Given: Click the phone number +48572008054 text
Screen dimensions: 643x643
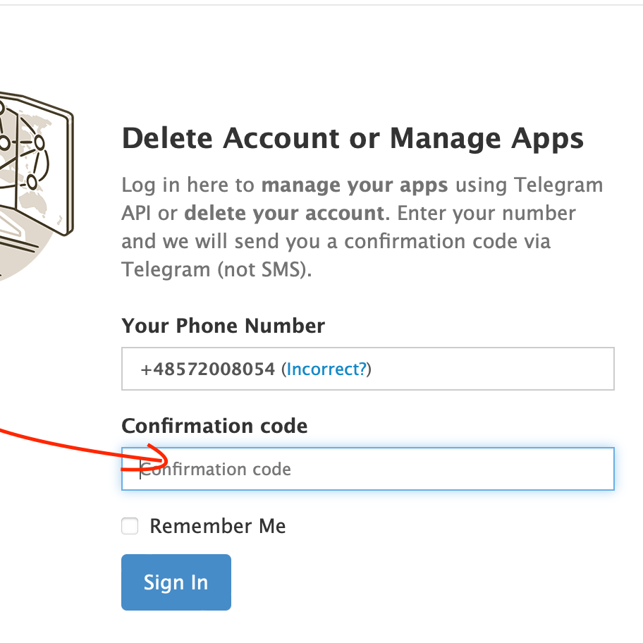Looking at the screenshot, I should [x=207, y=369].
